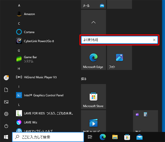Open Edge from the taskbar

(103, 137)
